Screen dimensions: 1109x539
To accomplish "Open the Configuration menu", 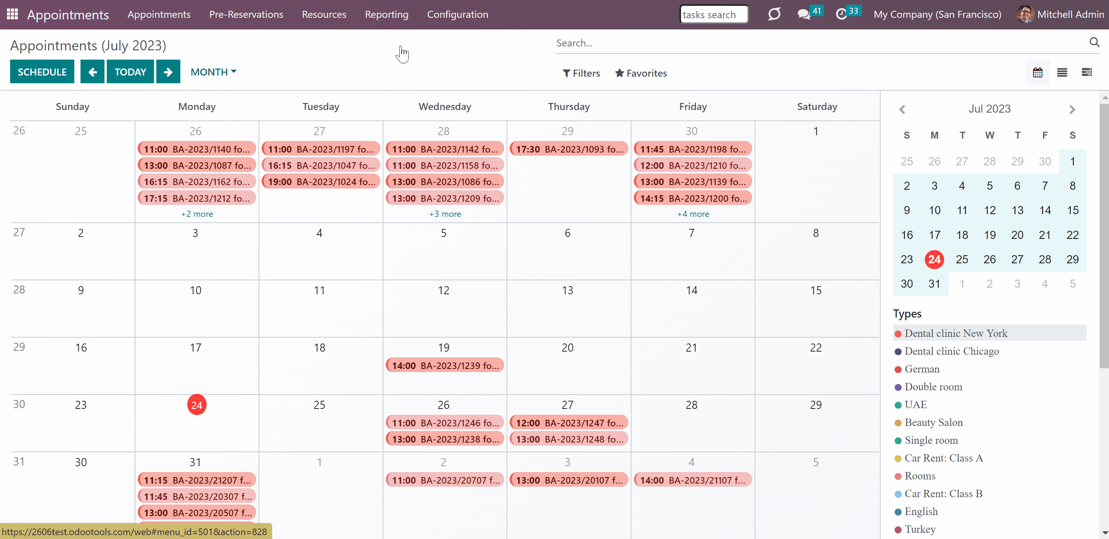I will pos(457,14).
